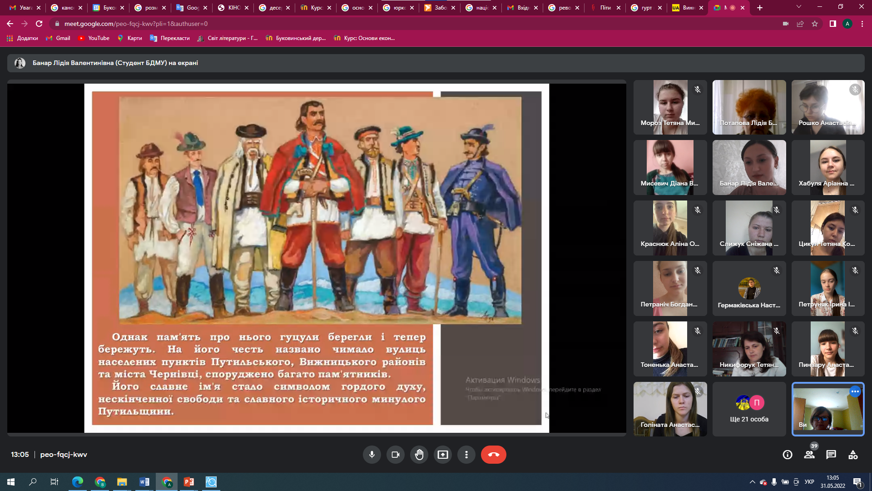Image resolution: width=872 pixels, height=491 pixels.
Task: Change input language УКР
Action: click(809, 482)
